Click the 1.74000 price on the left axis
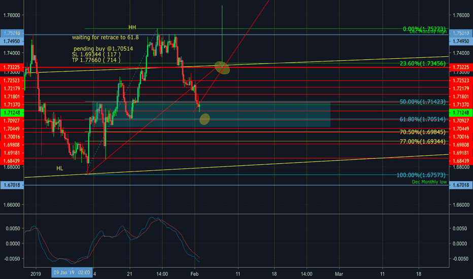473x279 pixels. (12, 53)
